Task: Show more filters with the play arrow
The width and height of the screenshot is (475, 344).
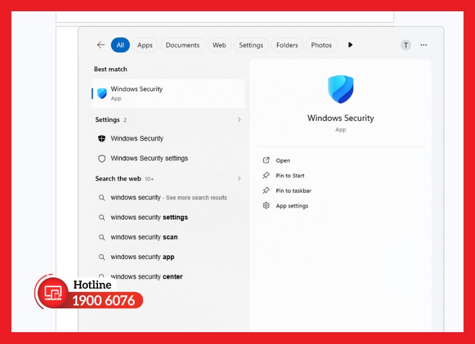Action: [x=350, y=44]
